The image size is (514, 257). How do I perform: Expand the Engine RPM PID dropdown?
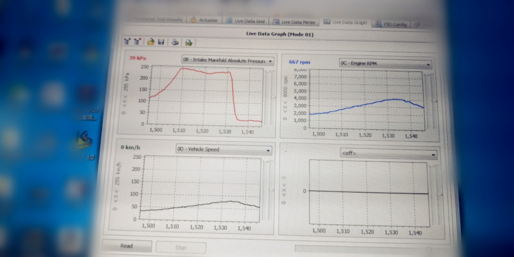click(x=385, y=64)
